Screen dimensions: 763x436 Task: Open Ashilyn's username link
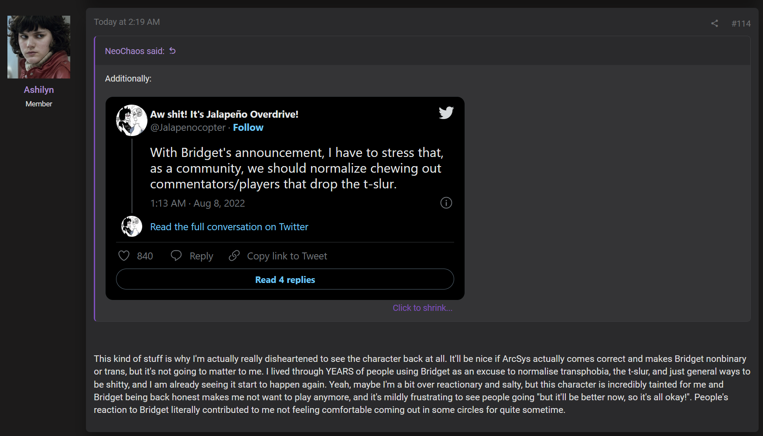(39, 90)
